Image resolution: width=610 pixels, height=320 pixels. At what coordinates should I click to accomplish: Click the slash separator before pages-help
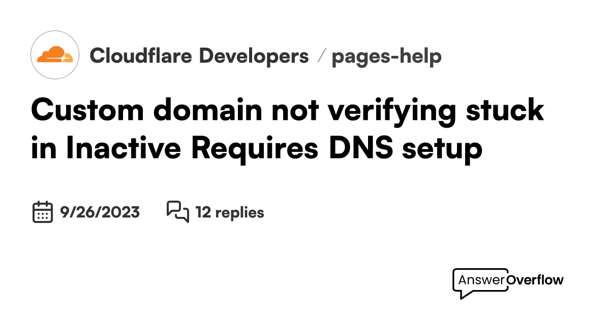(320, 56)
